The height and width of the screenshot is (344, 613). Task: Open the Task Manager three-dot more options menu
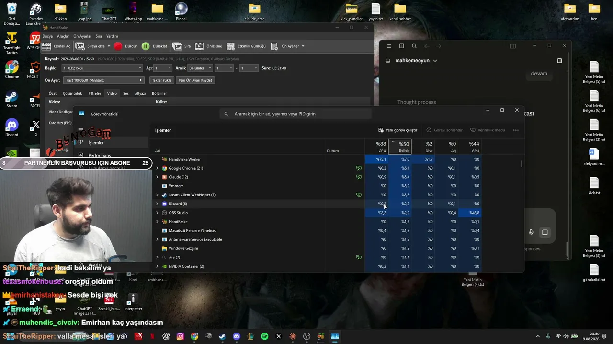[516, 130]
